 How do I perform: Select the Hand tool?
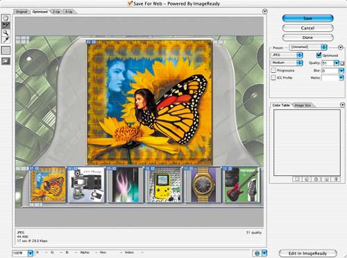6,18
